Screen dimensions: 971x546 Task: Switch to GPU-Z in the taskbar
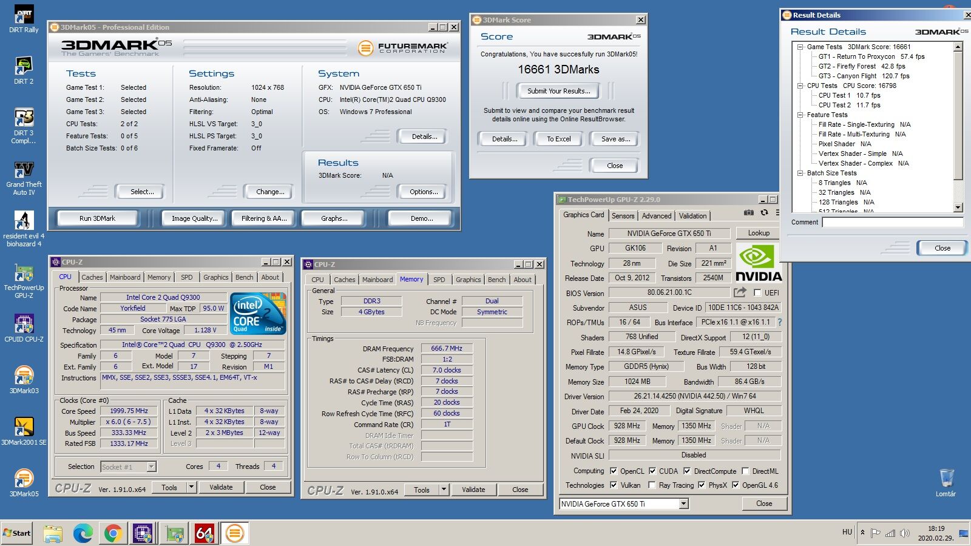pyautogui.click(x=174, y=533)
